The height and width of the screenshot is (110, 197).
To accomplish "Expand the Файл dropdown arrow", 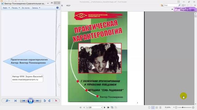I will coord(9,8).
